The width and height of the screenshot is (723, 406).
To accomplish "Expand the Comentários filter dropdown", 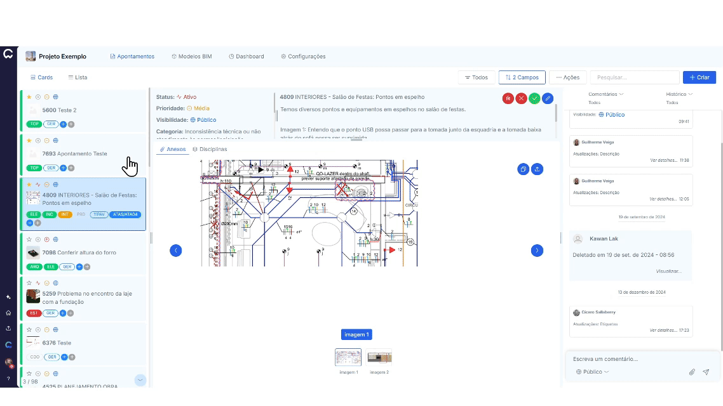I will (x=606, y=94).
